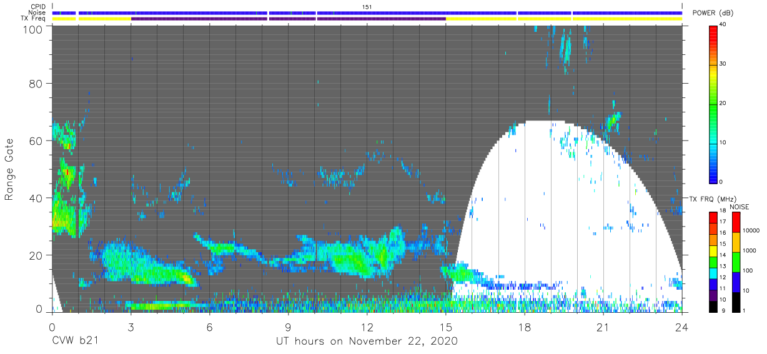This screenshot has width=767, height=354.
Task: Click the NOISE legend title
Action: (x=740, y=207)
